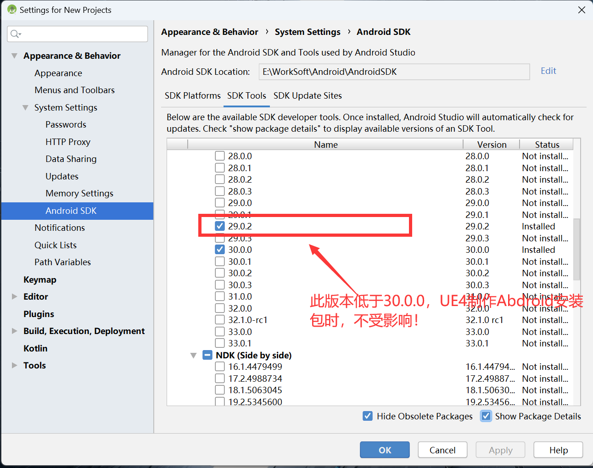Toggle the 28.0.0 build tools checkbox
Image resolution: width=593 pixels, height=468 pixels.
(x=220, y=156)
